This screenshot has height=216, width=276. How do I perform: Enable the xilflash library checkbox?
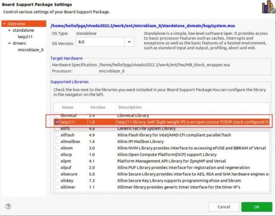tap(57, 135)
